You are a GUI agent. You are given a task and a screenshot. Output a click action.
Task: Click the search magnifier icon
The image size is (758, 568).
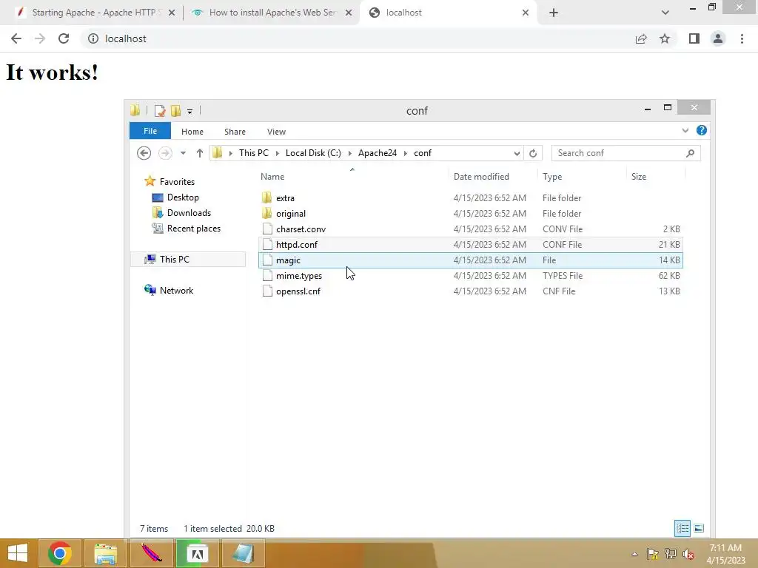pos(690,153)
